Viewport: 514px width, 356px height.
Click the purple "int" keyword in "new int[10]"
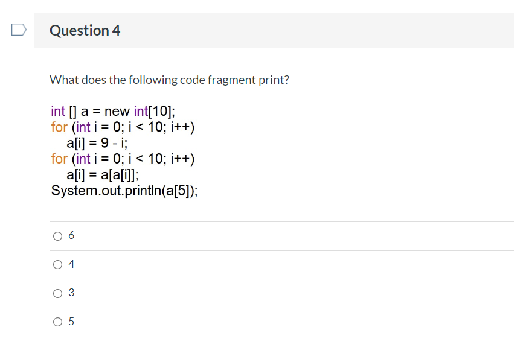click(x=141, y=112)
